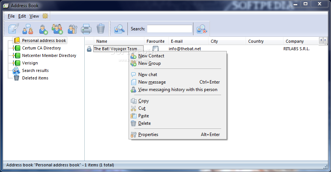
Task: Click the contact person icon beside The Bat! Voyager Team
Action: point(89,49)
